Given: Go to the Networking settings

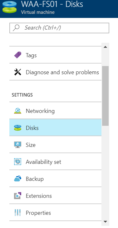Looking at the screenshot, I should (x=55, y=111).
